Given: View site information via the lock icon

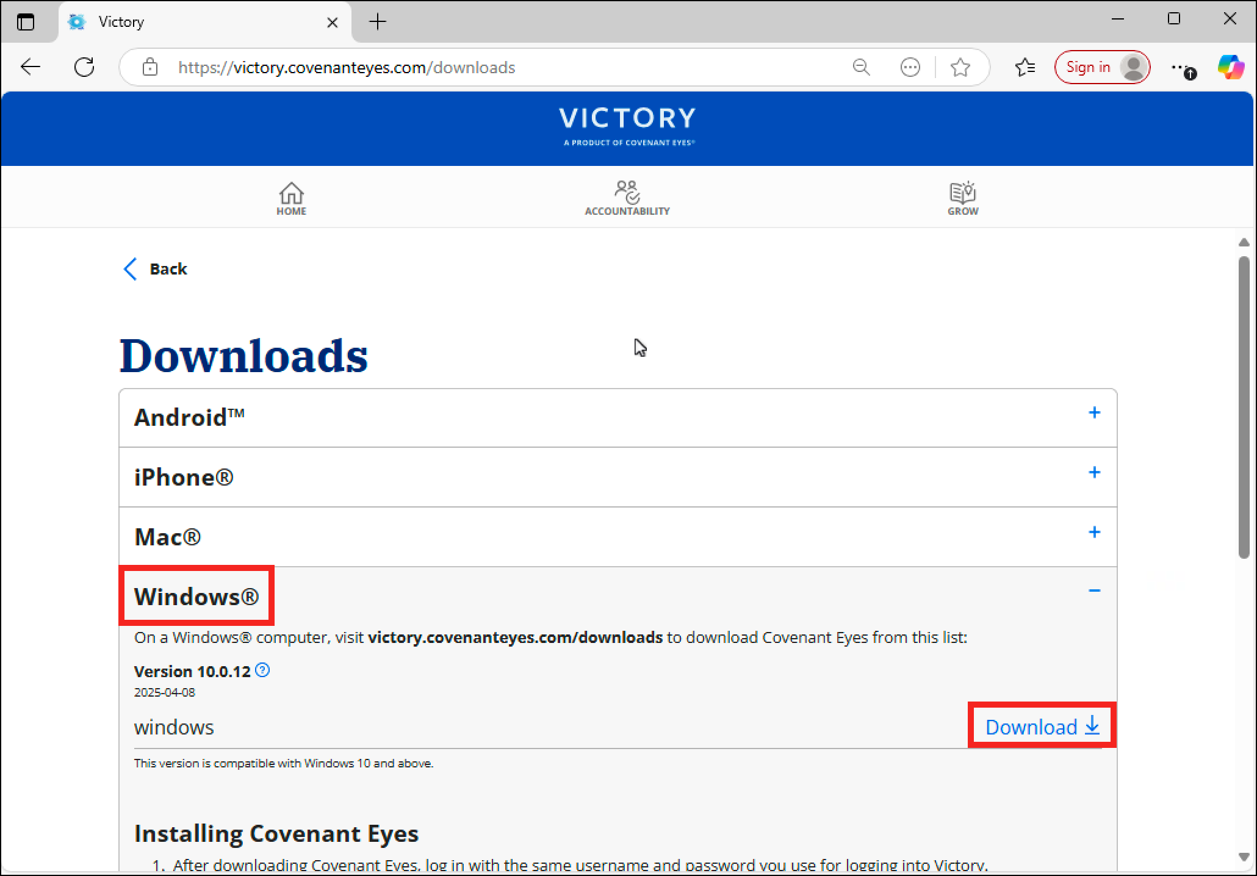Looking at the screenshot, I should point(150,67).
